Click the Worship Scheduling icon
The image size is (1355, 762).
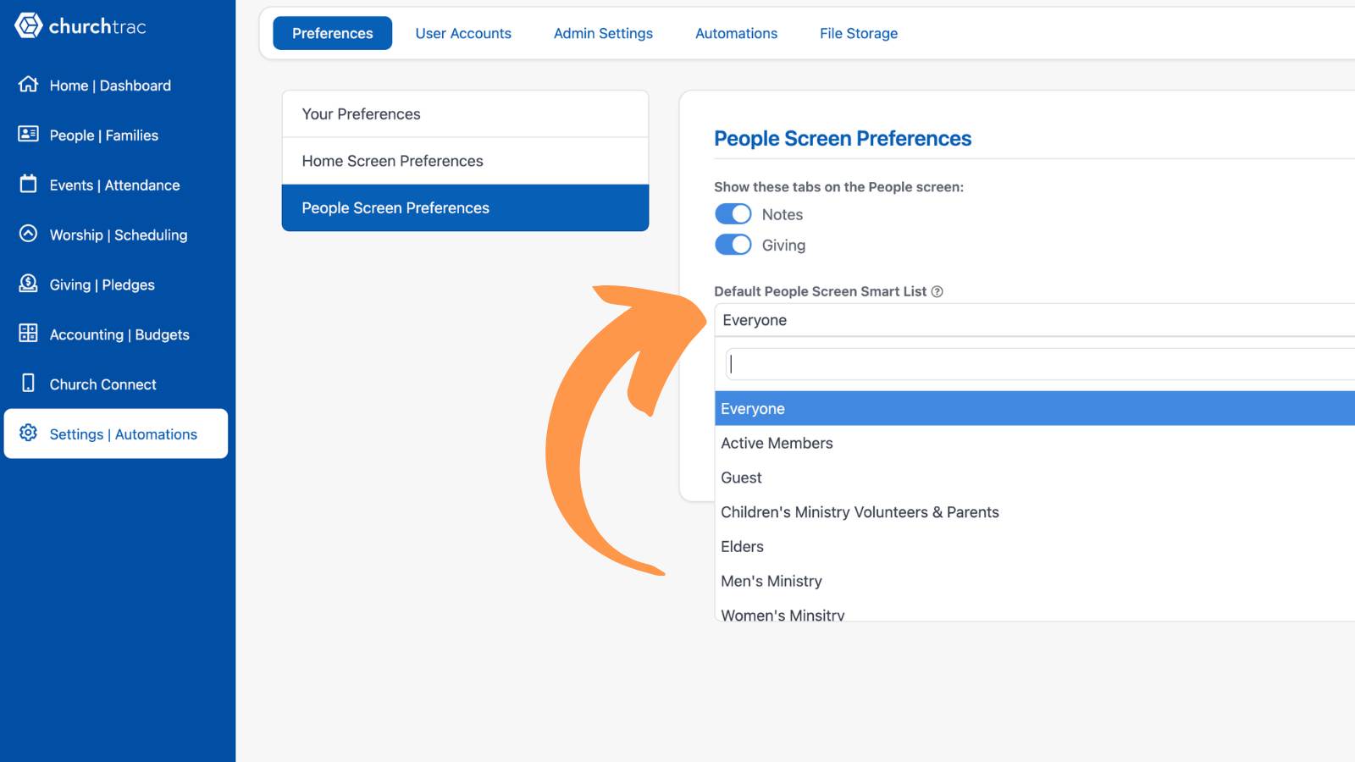pos(28,234)
